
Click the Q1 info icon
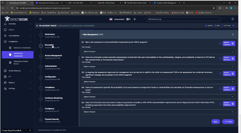pyautogui.click(x=220, y=43)
